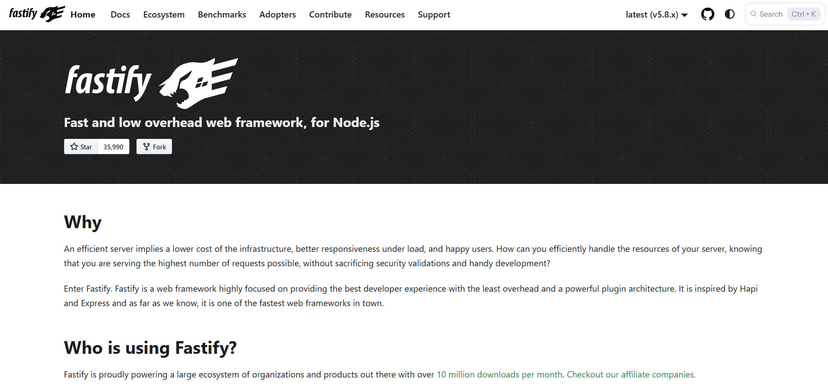828x388 pixels.
Task: Select the Resources nav item
Action: tap(384, 14)
